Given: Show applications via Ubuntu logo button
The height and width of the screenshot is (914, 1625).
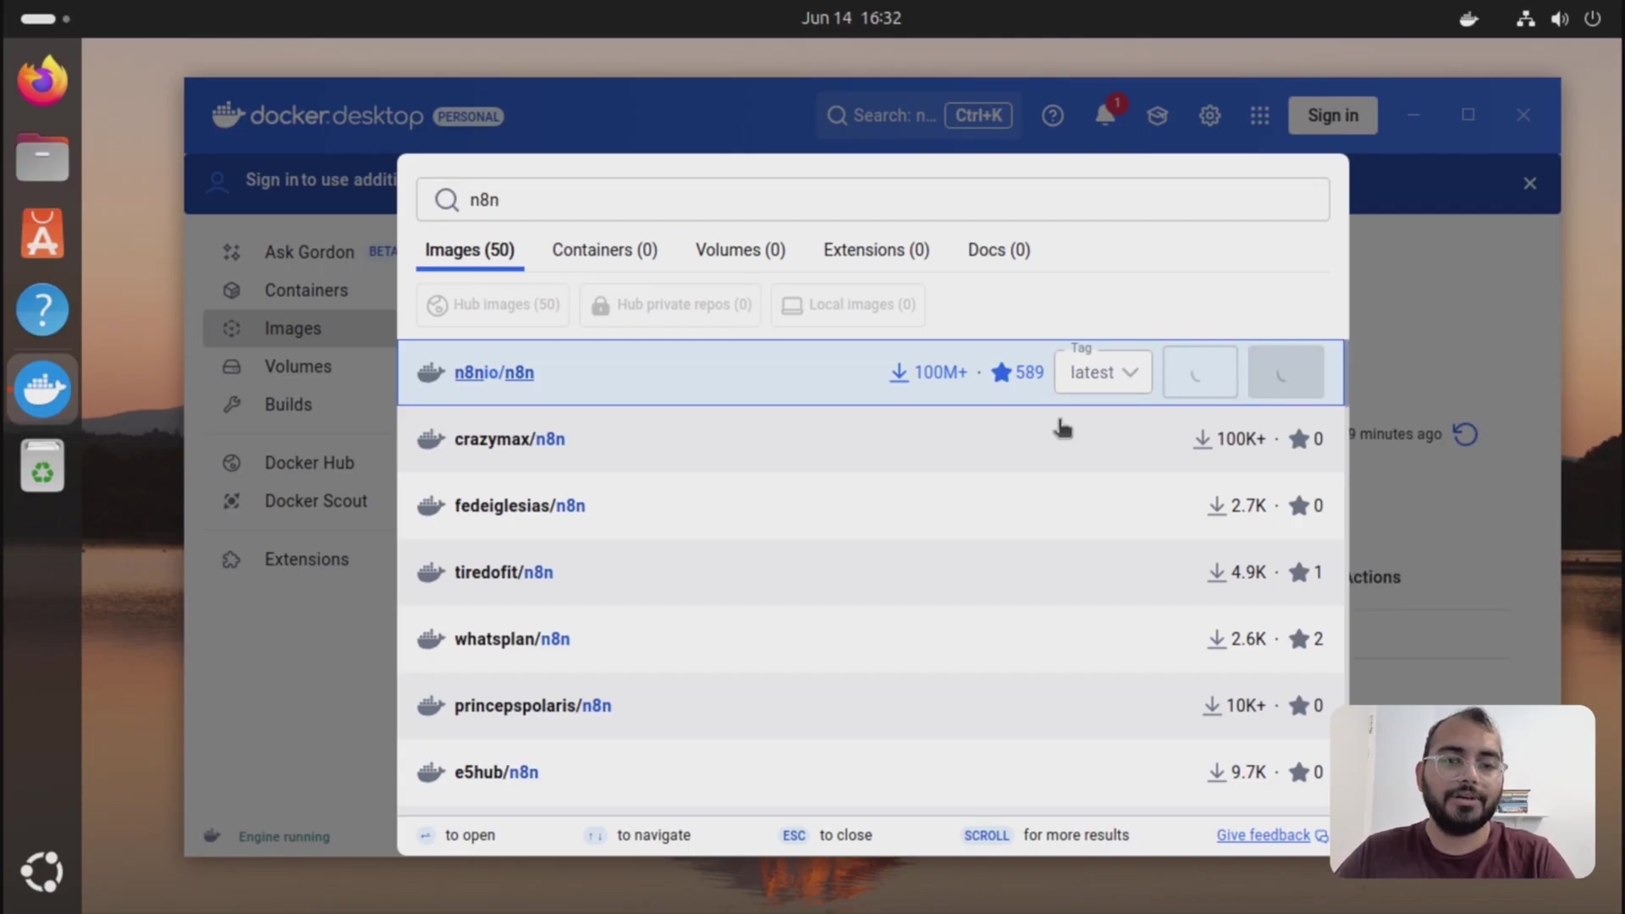Looking at the screenshot, I should click(42, 872).
